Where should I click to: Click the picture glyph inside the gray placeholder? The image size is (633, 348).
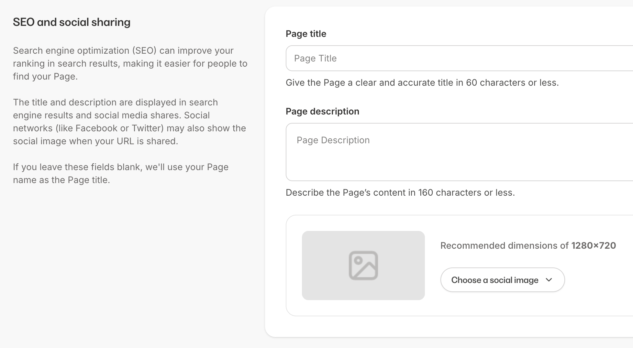point(363,266)
